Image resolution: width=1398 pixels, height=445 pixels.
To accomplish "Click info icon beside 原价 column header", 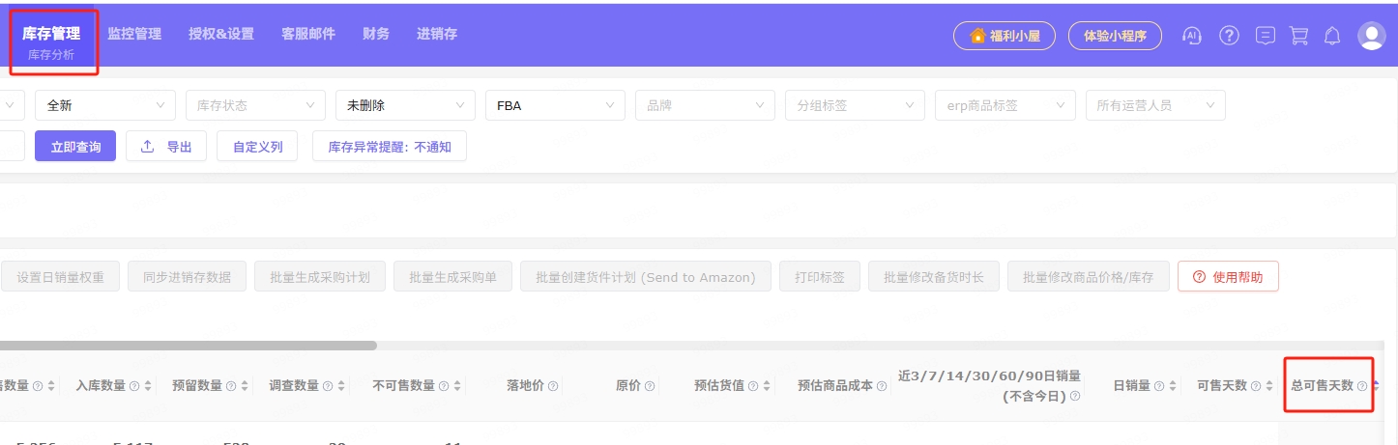I will tap(650, 386).
